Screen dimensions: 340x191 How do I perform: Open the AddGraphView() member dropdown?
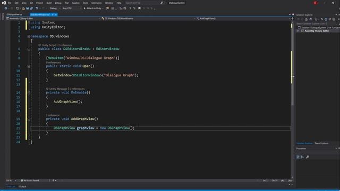coord(243,19)
